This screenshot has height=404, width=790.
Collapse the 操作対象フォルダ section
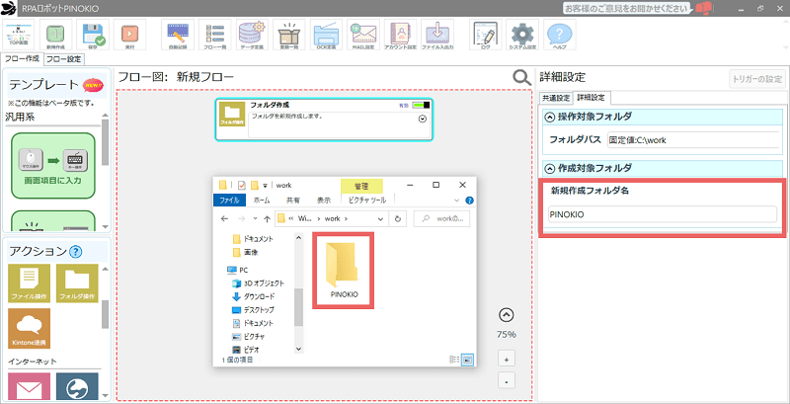click(x=550, y=117)
